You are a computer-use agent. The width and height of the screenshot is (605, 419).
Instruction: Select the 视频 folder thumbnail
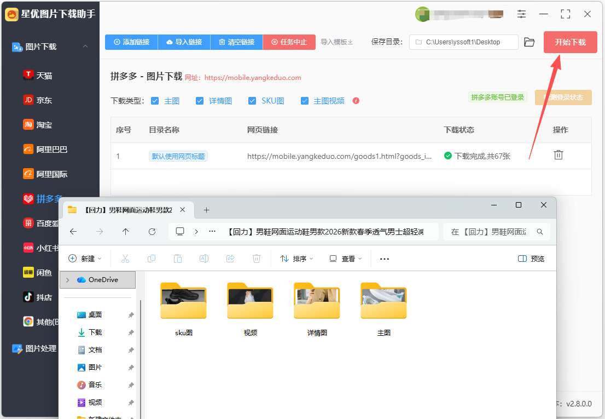pos(250,301)
